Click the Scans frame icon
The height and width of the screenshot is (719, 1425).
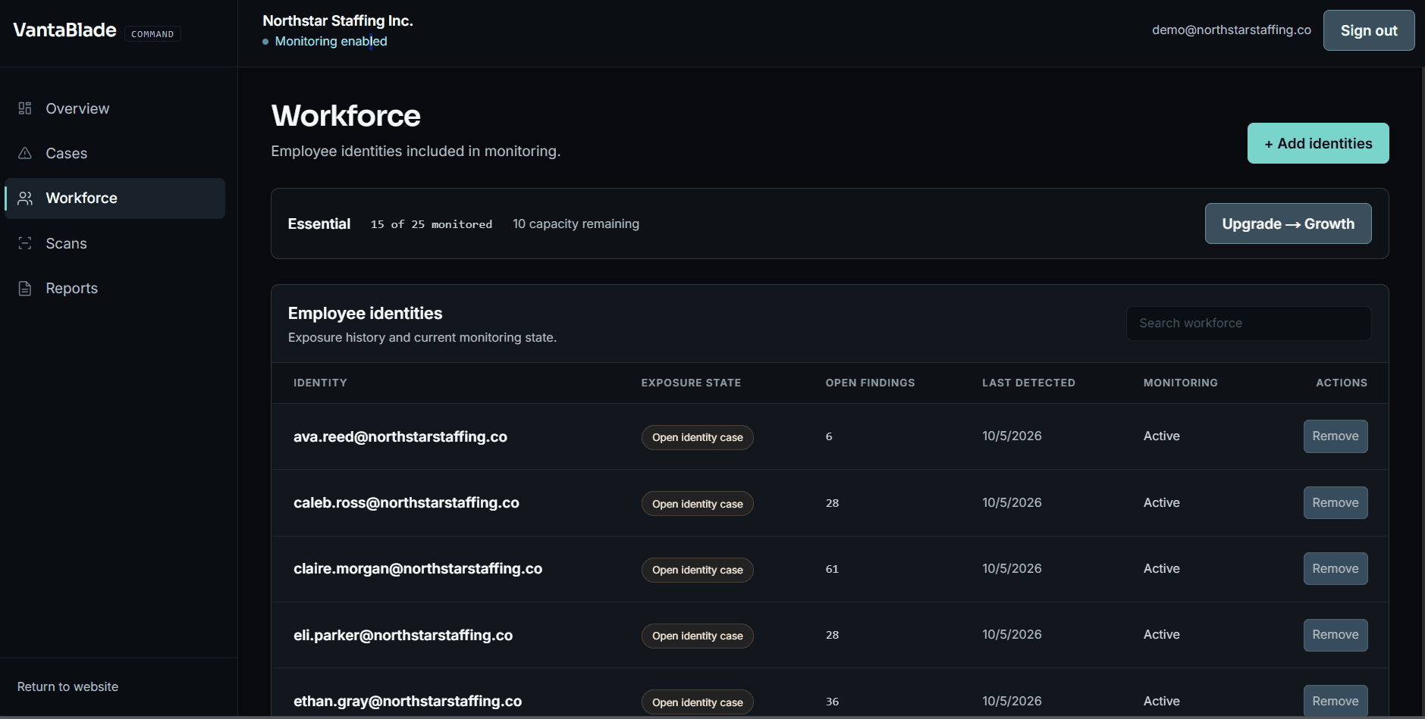25,243
